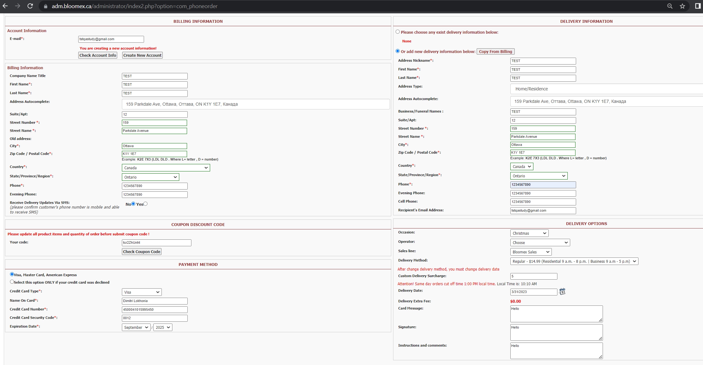Click delivery Address Autocomplete field
The height and width of the screenshot is (365, 703).
pos(606,101)
